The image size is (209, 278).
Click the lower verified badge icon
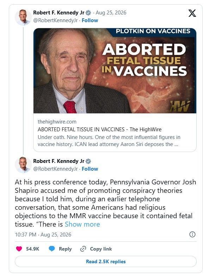coord(88,161)
